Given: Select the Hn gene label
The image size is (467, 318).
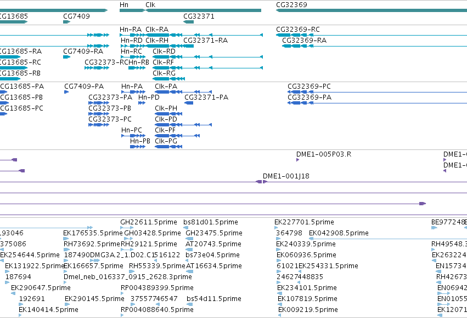Looking at the screenshot, I should point(124,5).
